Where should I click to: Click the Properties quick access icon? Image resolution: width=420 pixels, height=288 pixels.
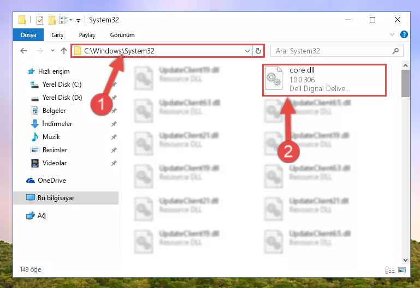(x=40, y=20)
